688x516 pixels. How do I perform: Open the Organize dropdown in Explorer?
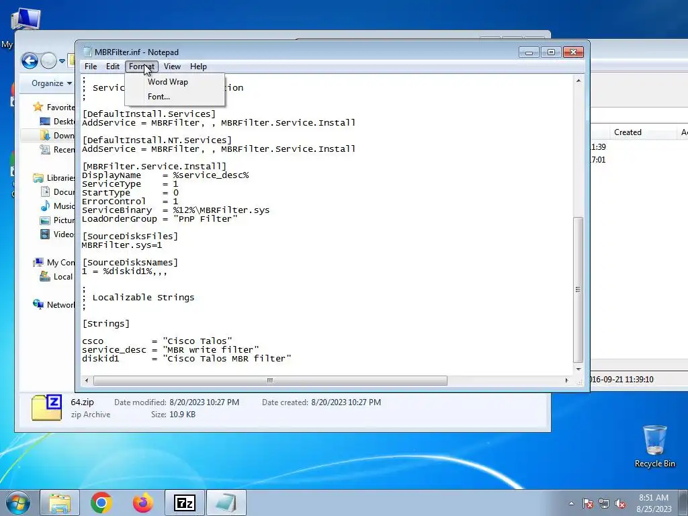click(x=52, y=83)
